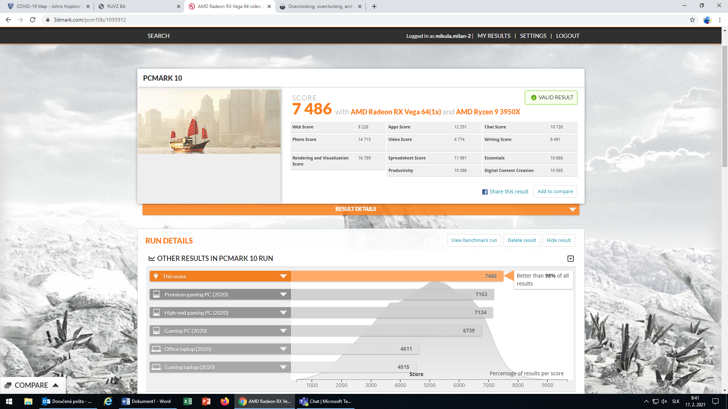This screenshot has height=409, width=728.
Task: Open Chrome three-dot menu
Action: tap(720, 20)
